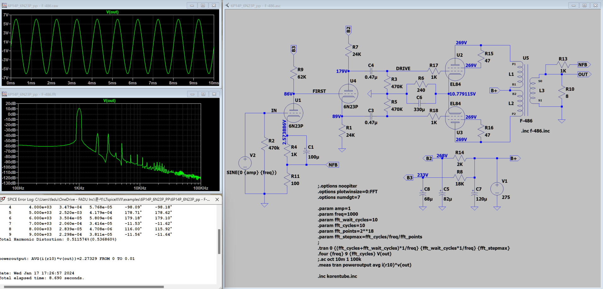Select the U1 6N23P input triode
The image size is (603, 289).
293,113
